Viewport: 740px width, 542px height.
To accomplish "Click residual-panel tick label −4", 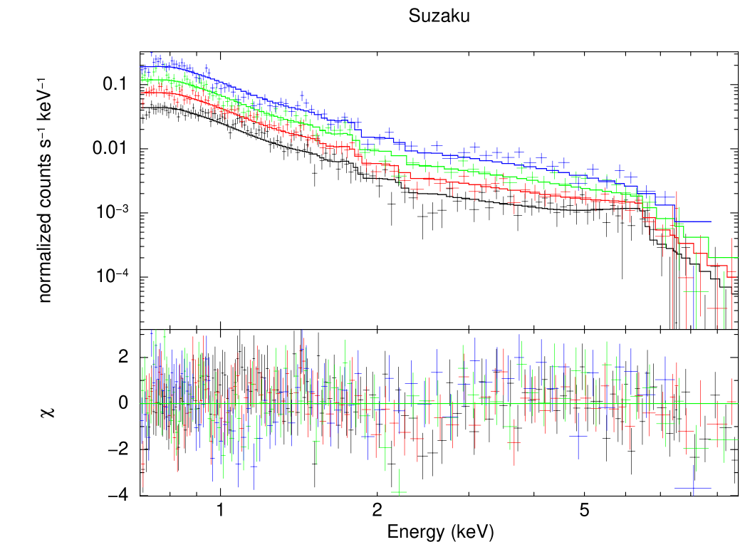I will pyautogui.click(x=118, y=495).
